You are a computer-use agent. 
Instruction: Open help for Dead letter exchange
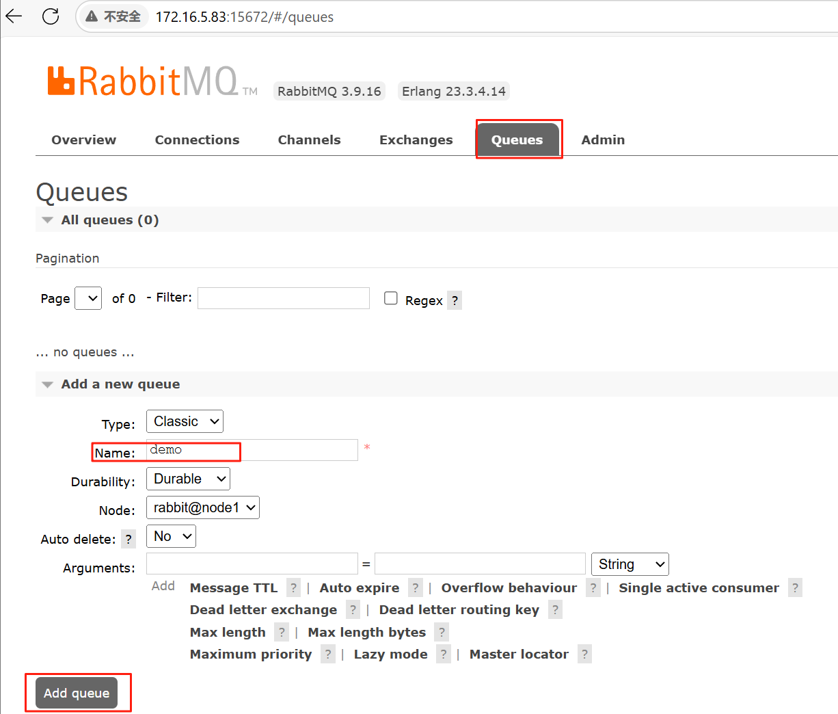click(353, 609)
